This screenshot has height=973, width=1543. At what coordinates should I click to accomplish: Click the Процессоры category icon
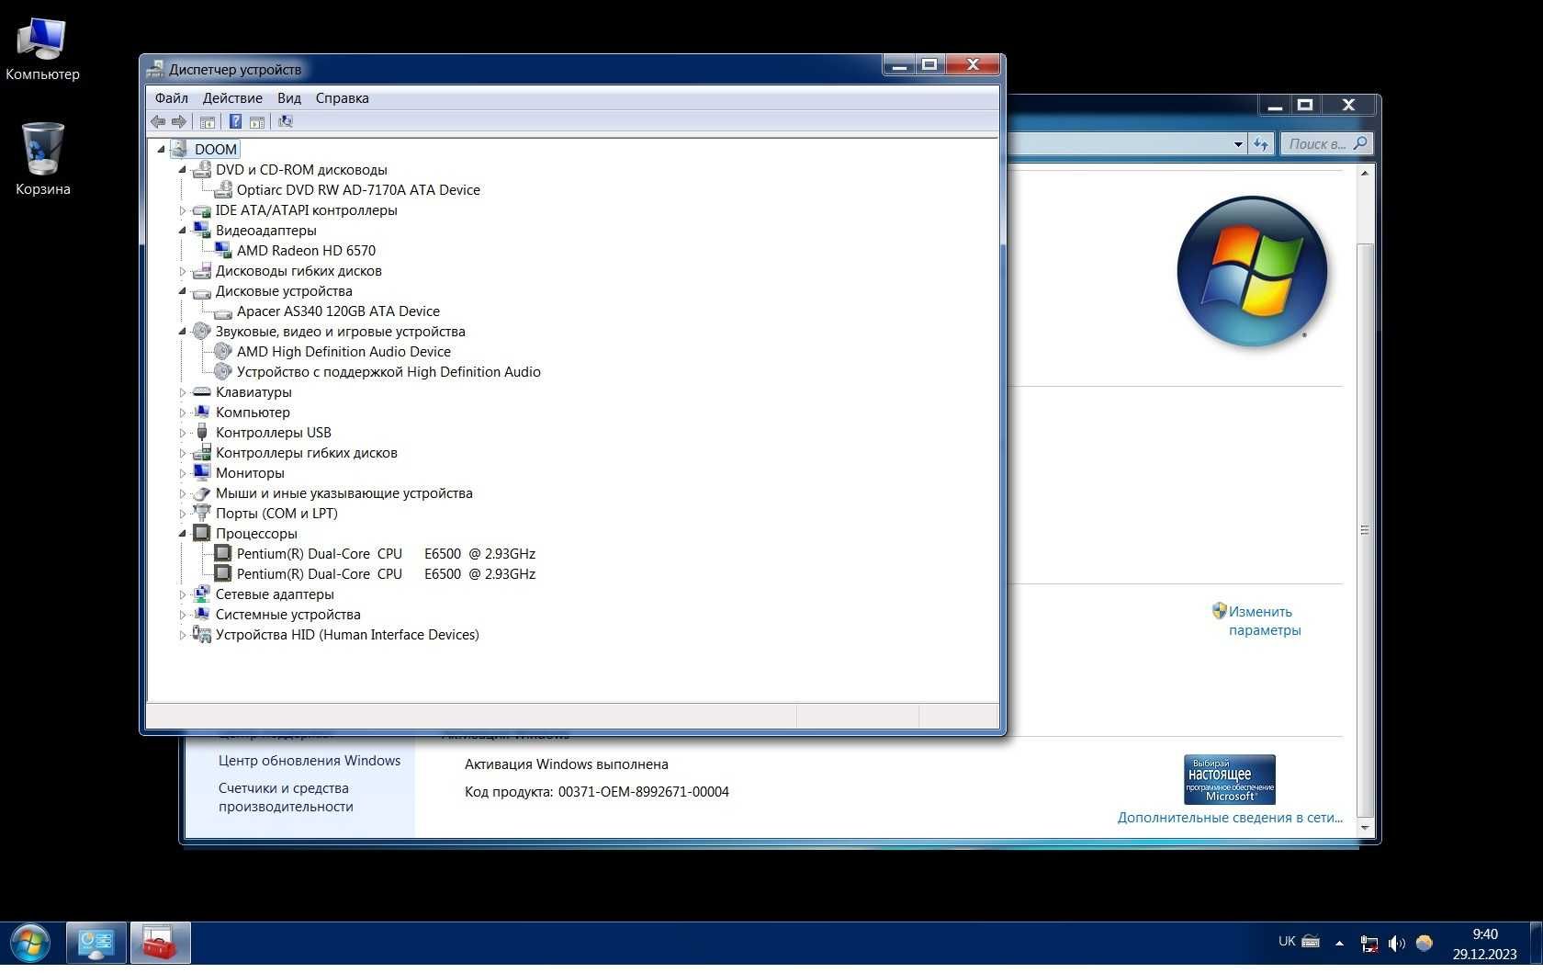tap(202, 533)
